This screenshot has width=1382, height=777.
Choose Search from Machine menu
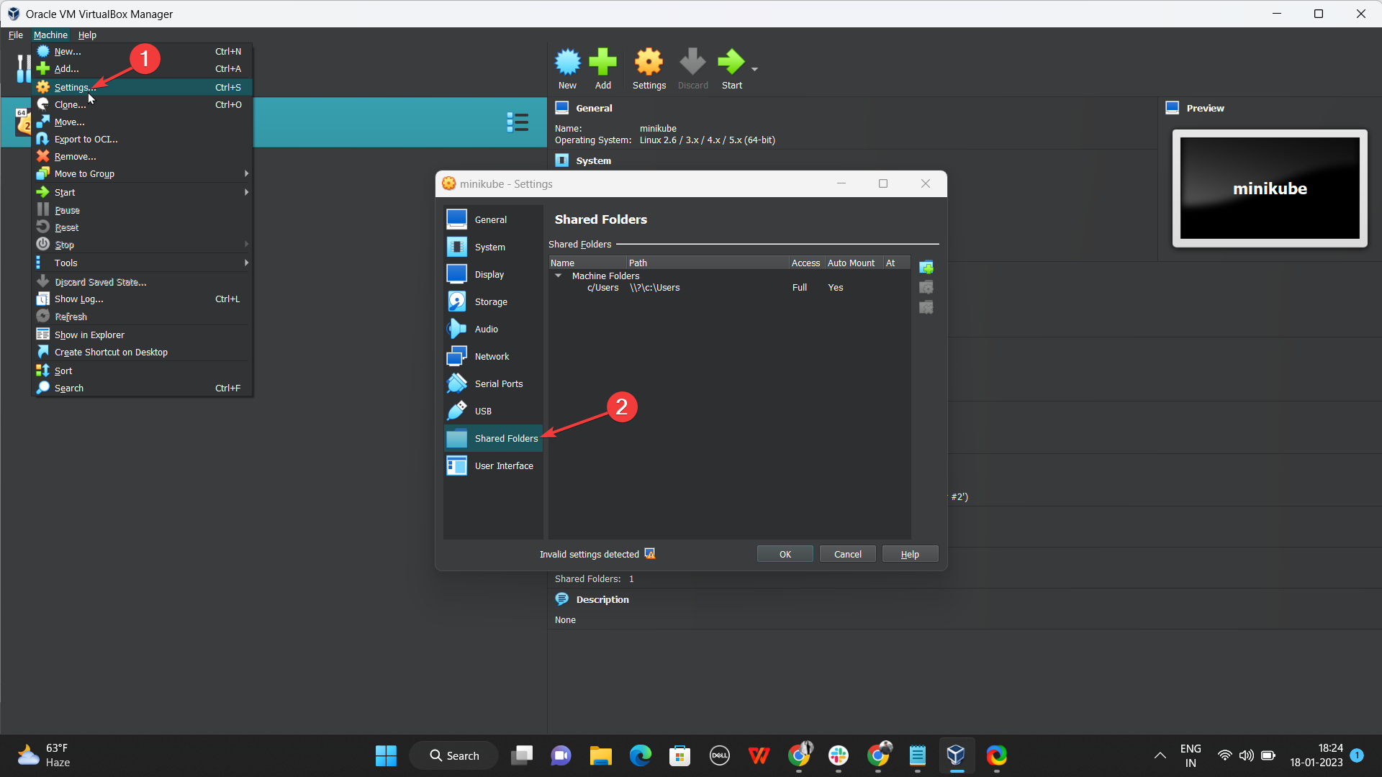click(x=142, y=388)
